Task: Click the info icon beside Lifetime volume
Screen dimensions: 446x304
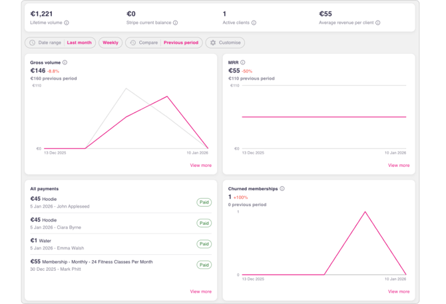Action: coord(67,23)
